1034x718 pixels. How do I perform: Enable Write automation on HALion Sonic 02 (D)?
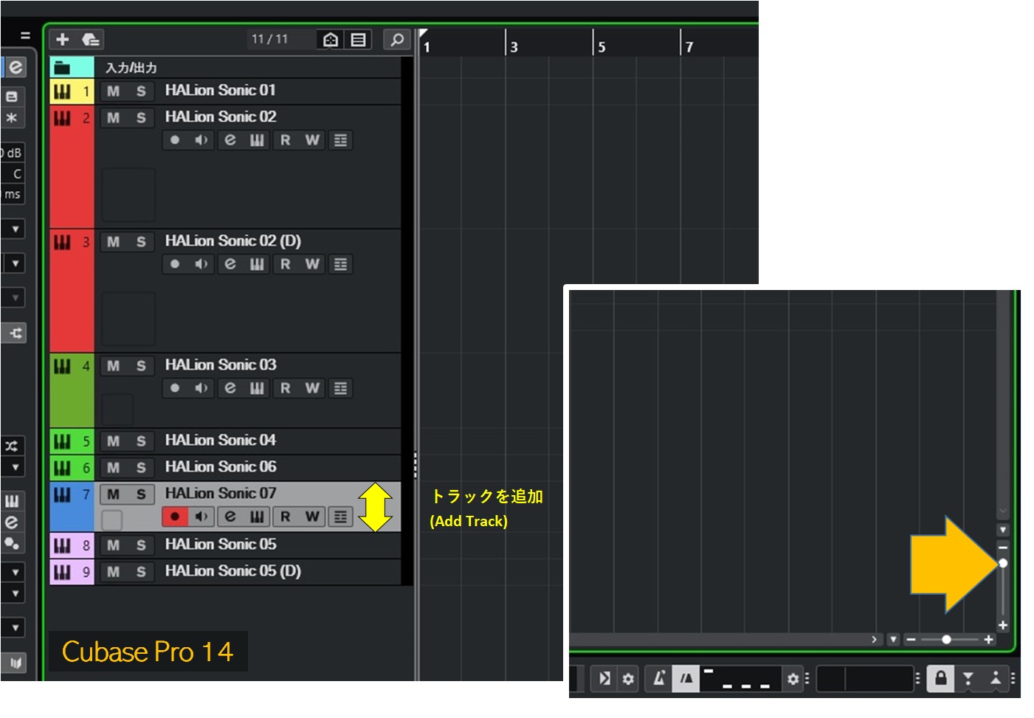pos(313,264)
